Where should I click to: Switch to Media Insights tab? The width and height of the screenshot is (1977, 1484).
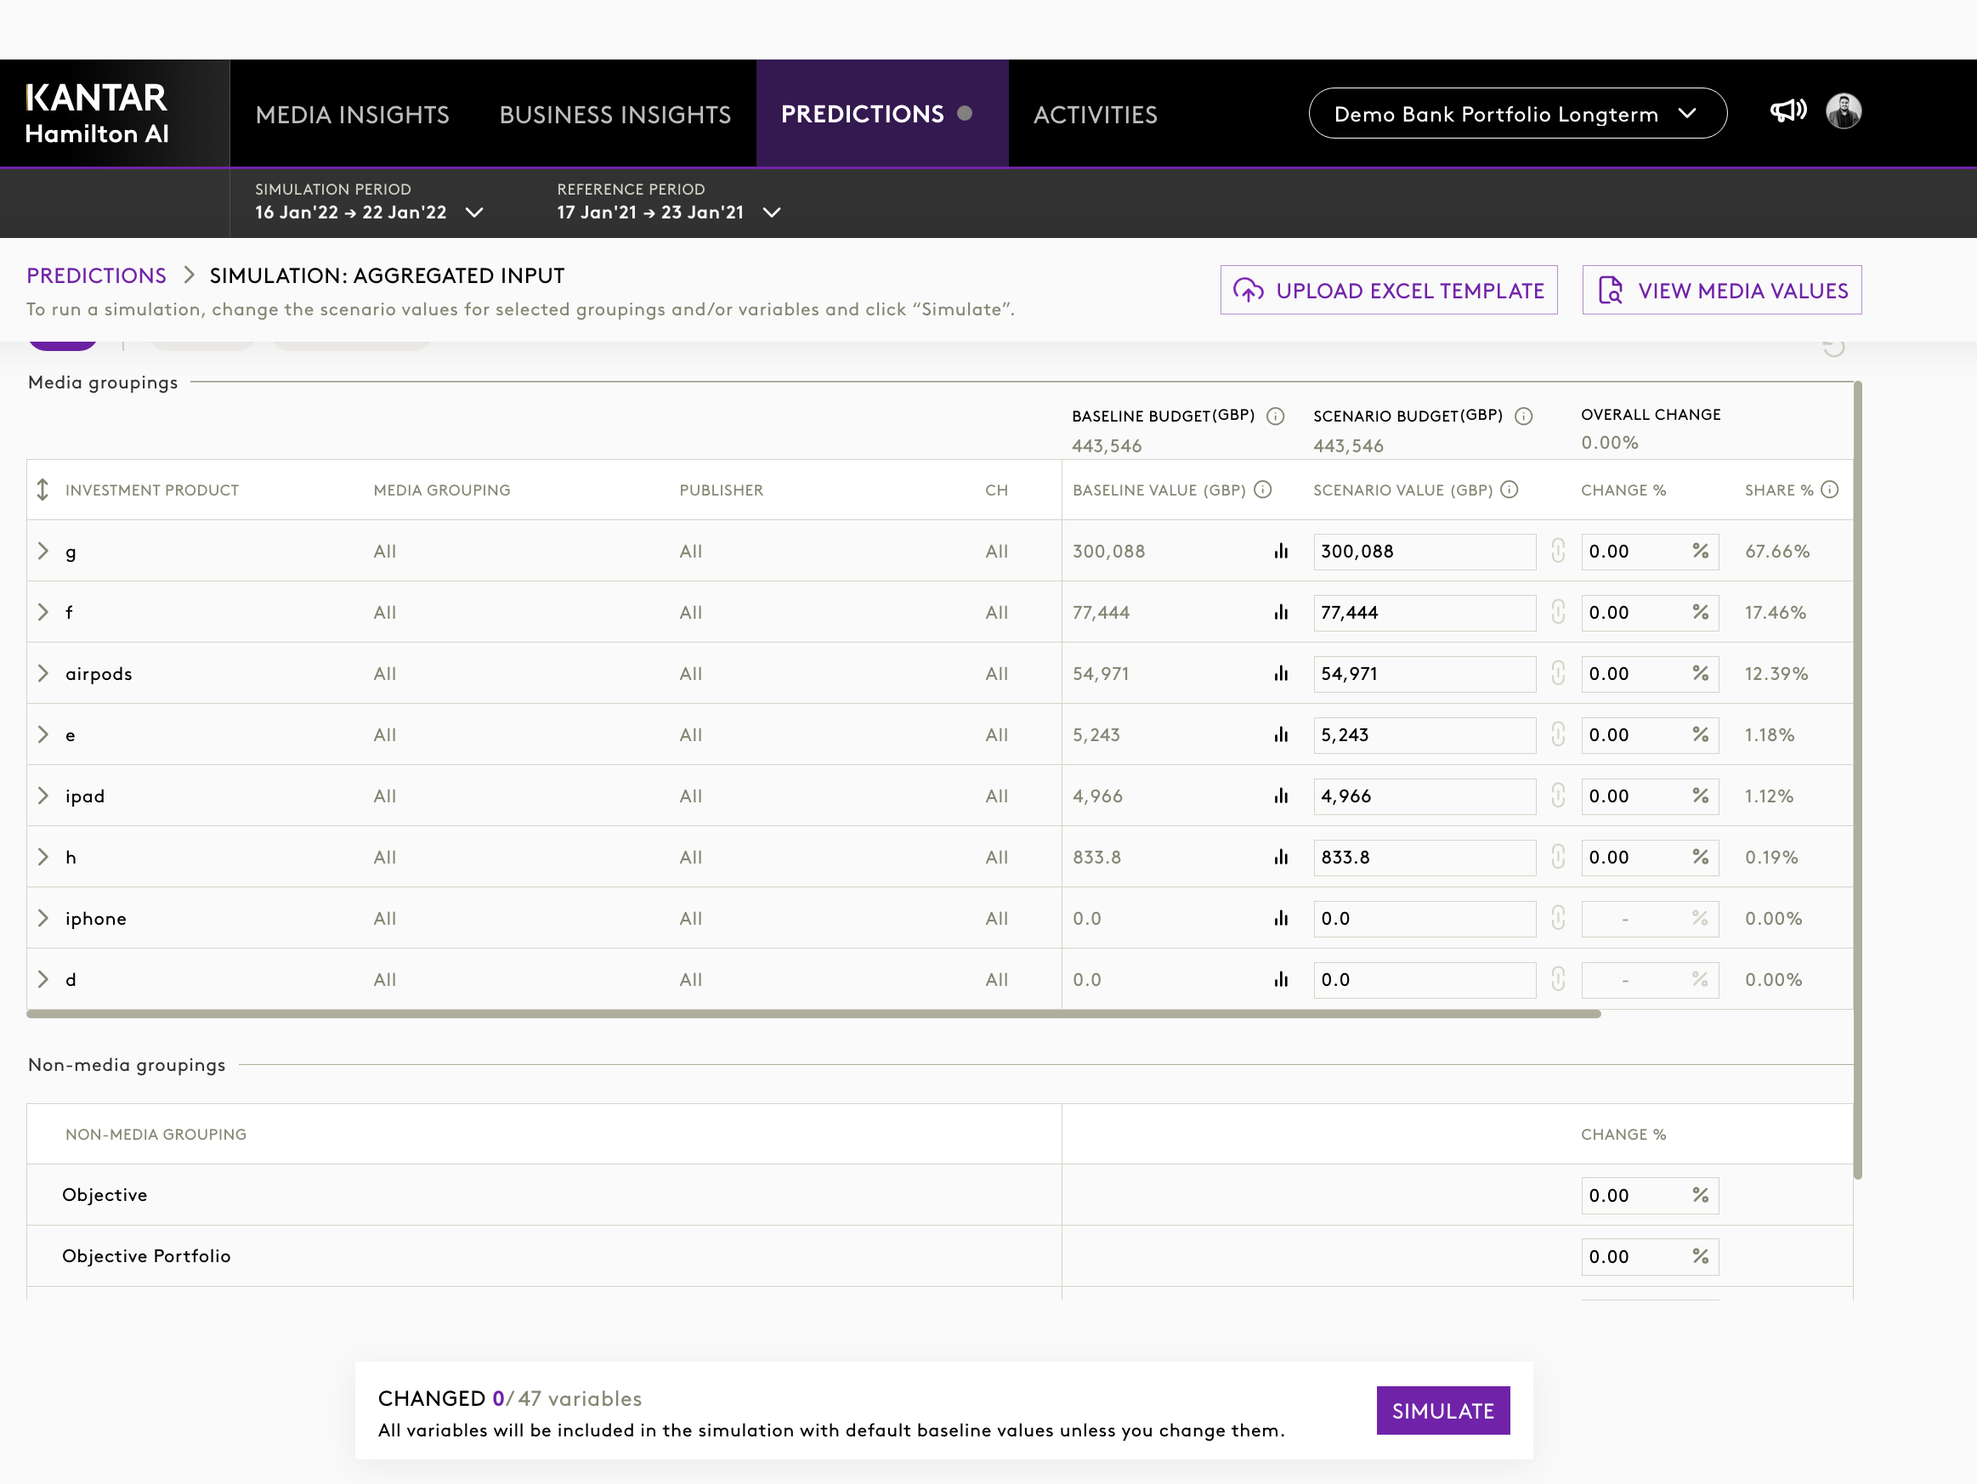click(352, 115)
